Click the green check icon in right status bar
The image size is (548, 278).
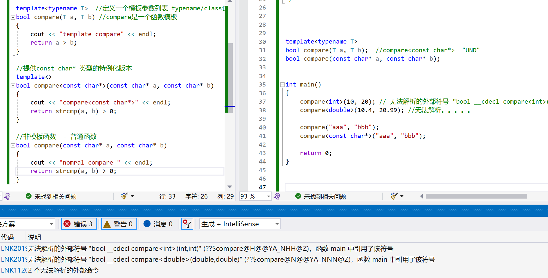pyautogui.click(x=298, y=196)
